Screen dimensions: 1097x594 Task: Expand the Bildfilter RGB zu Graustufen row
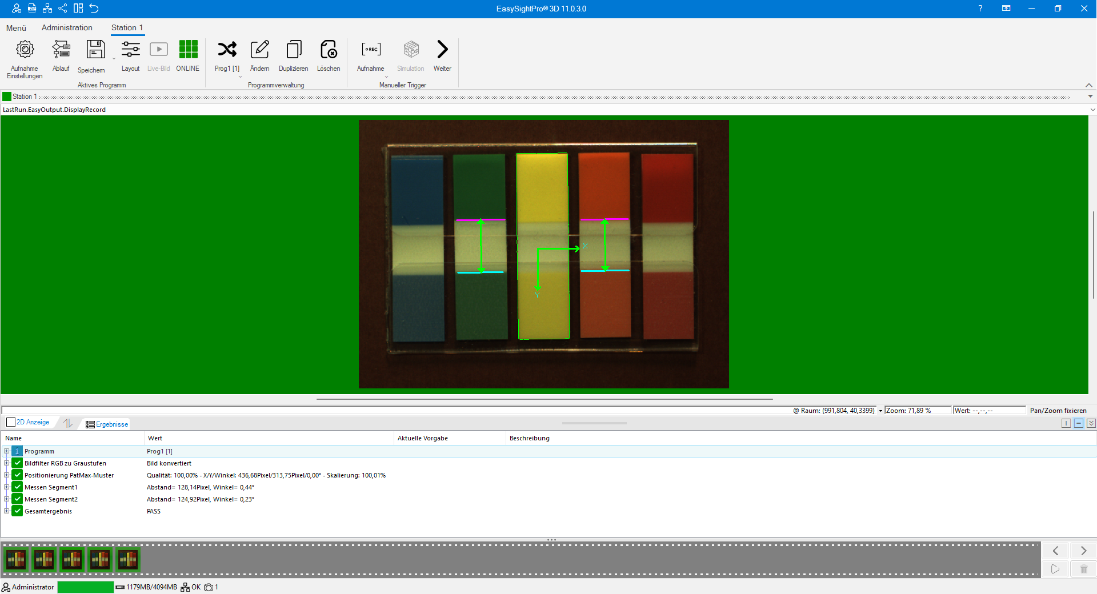coord(6,463)
